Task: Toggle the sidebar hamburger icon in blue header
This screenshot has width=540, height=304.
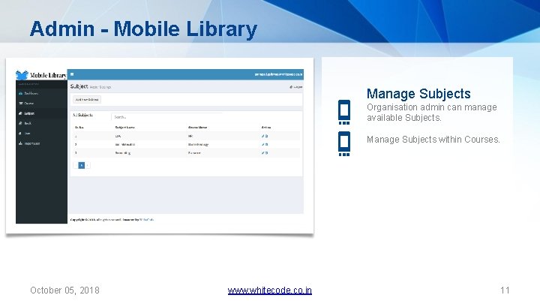Action: click(x=72, y=74)
